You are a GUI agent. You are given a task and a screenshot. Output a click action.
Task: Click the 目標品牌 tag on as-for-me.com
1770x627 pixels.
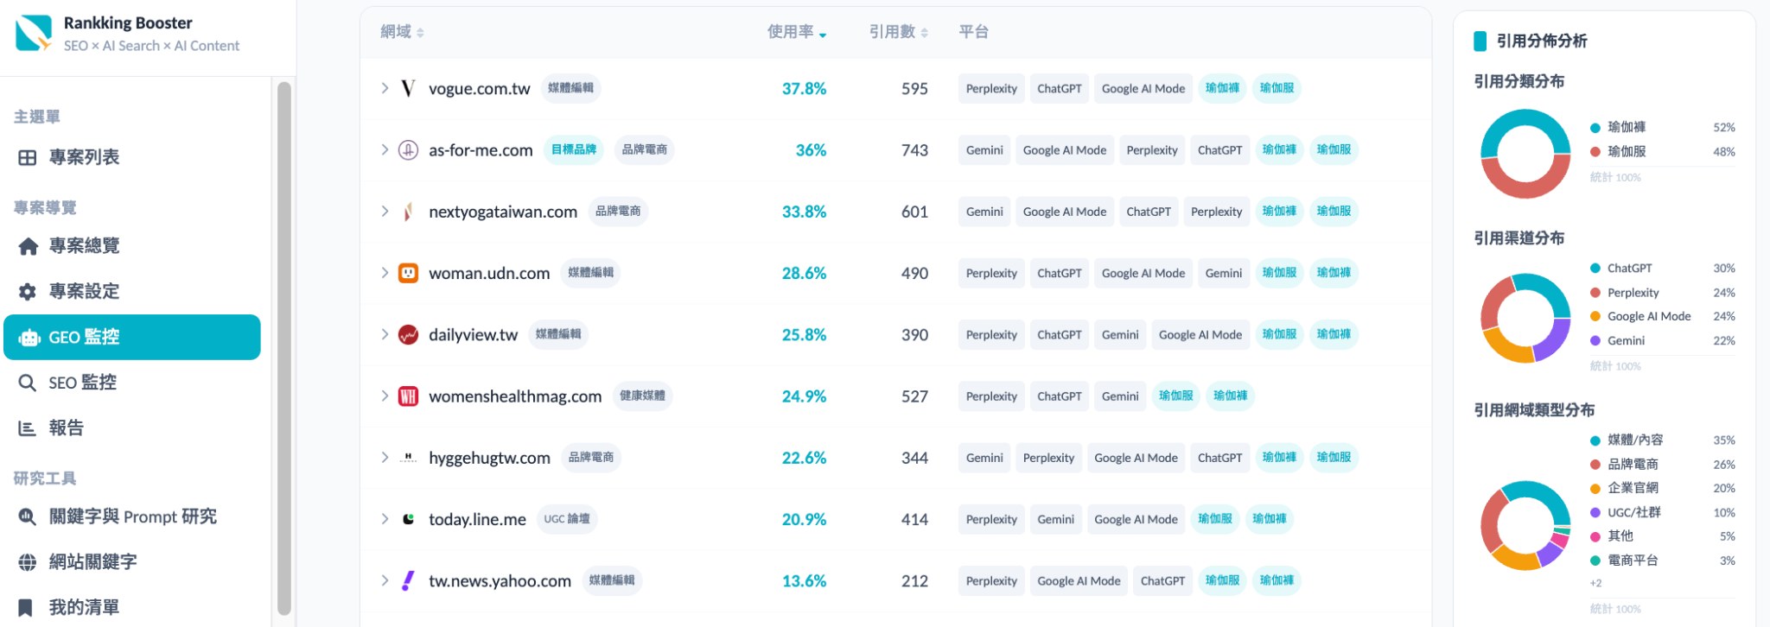click(x=574, y=149)
